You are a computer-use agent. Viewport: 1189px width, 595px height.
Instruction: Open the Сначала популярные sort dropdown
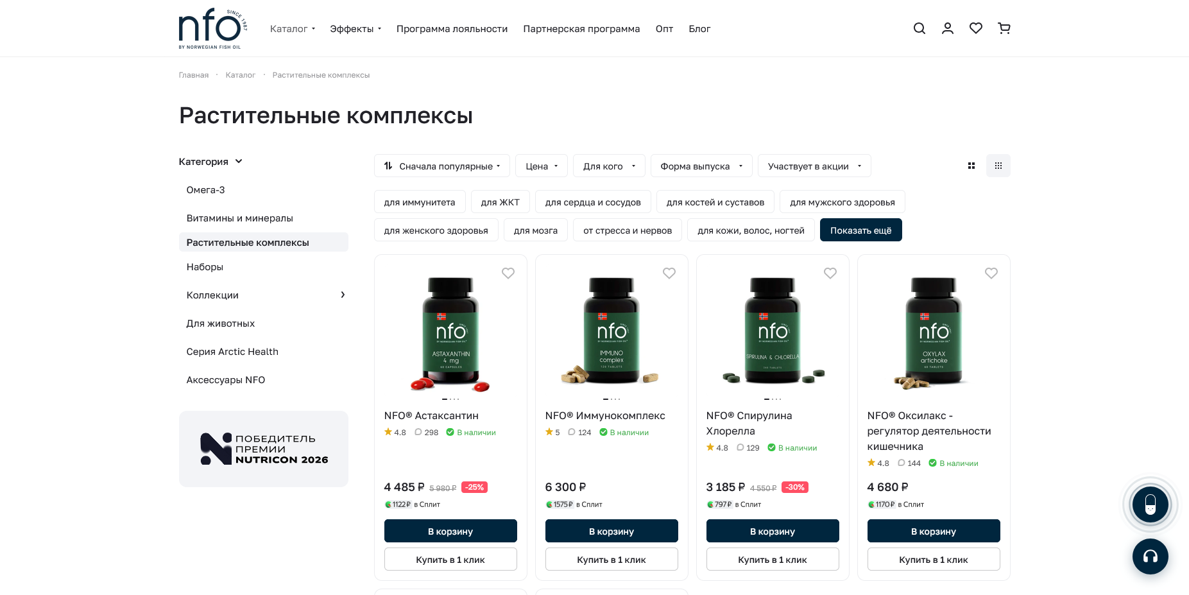[x=441, y=166]
